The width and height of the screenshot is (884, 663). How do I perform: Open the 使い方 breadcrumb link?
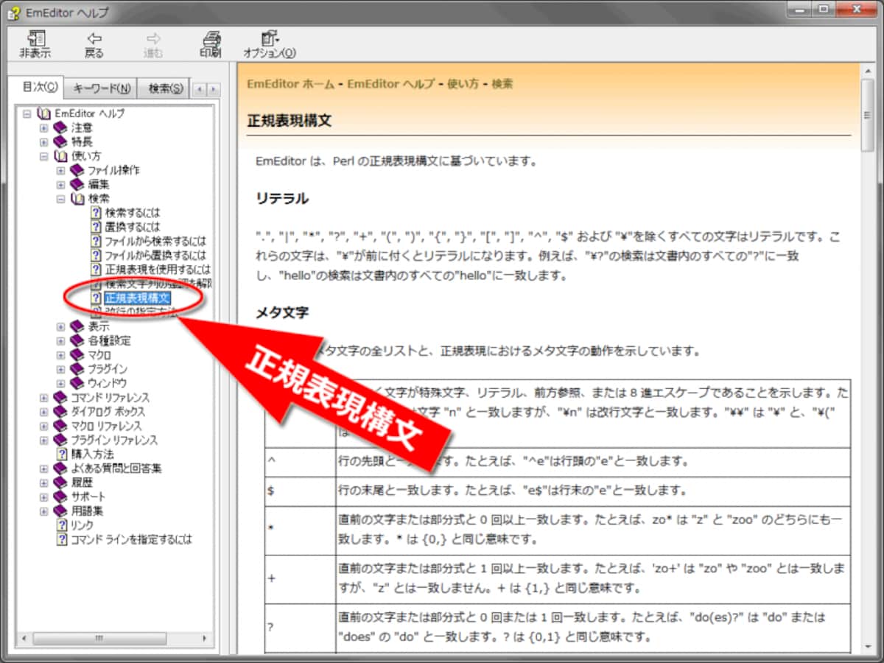[464, 84]
